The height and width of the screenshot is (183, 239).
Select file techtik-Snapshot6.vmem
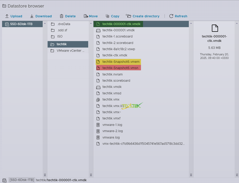pos(121,62)
